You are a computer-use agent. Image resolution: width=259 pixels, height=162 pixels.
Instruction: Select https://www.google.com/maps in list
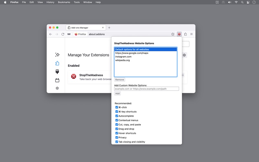click(145, 53)
